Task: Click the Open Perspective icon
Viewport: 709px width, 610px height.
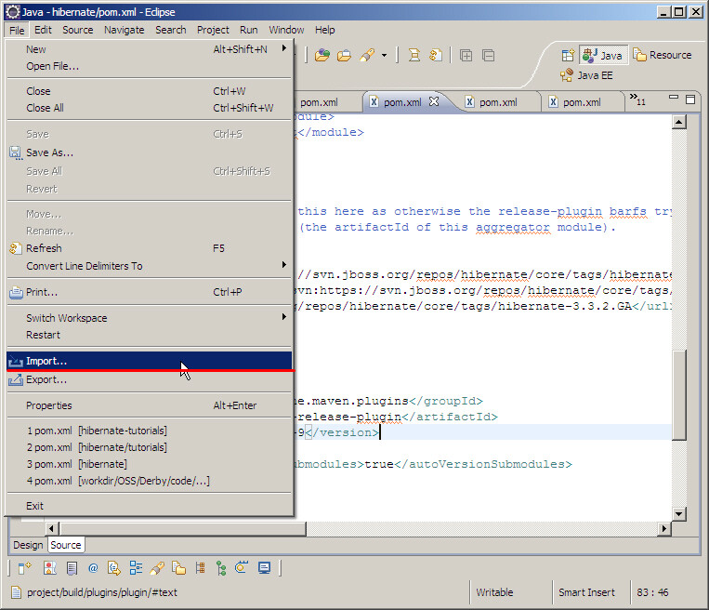Action: pos(567,55)
